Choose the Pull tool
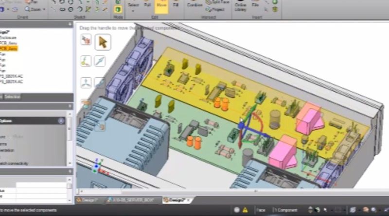The height and width of the screenshot is (216, 389). [148, 4]
